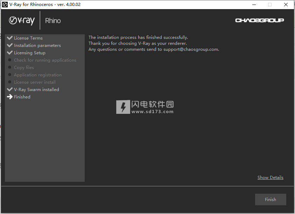The image size is (295, 214).
Task: Select the Application registration step
Action: click(38, 75)
